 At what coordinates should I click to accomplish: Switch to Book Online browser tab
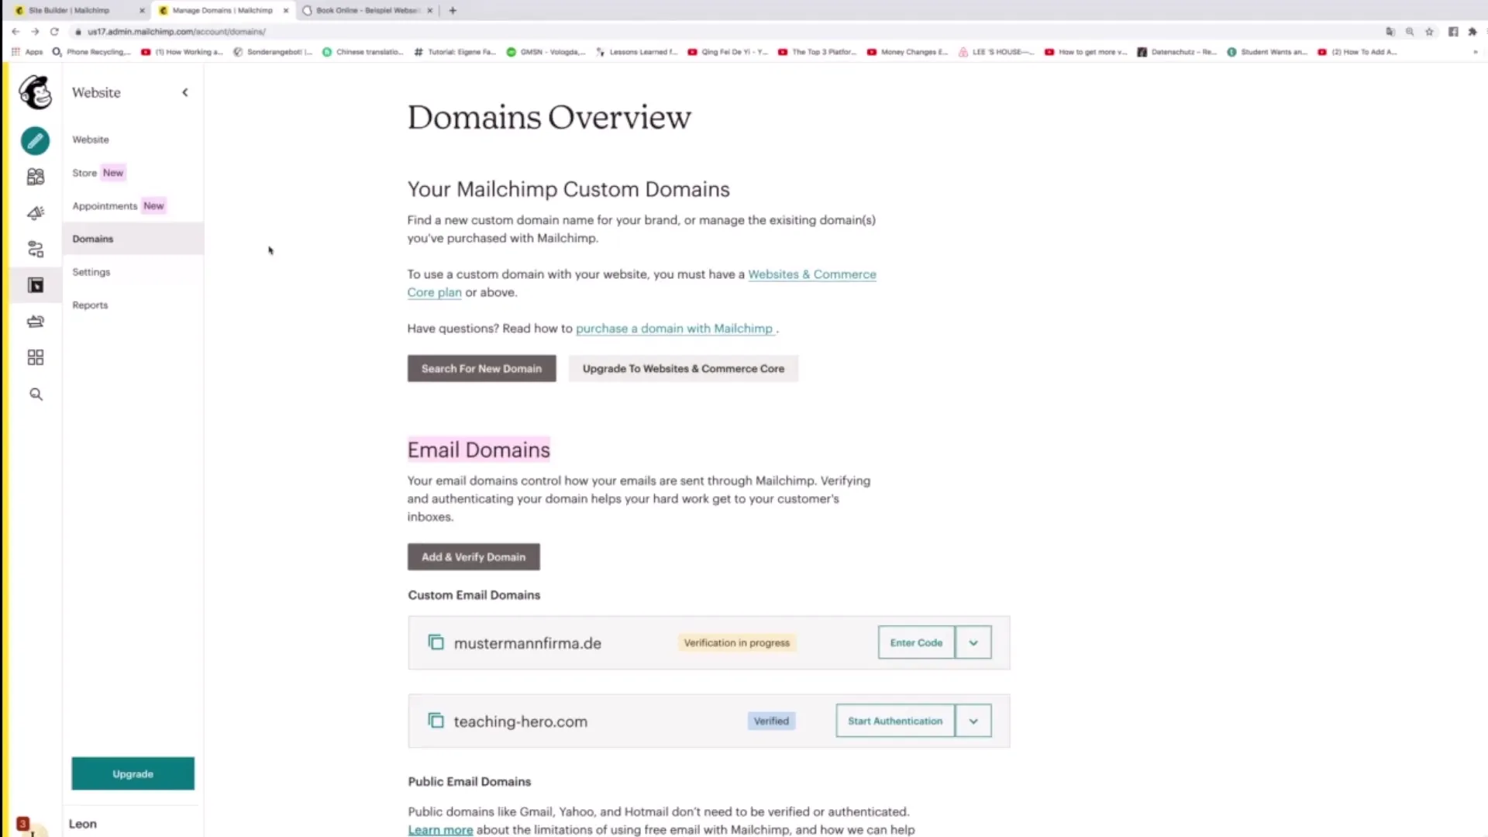(368, 10)
